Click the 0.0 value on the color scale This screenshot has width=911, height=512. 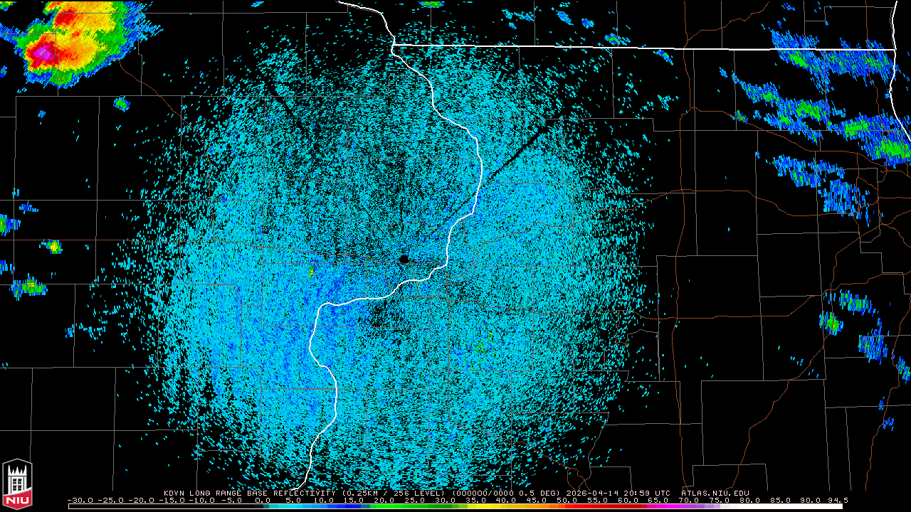[263, 500]
